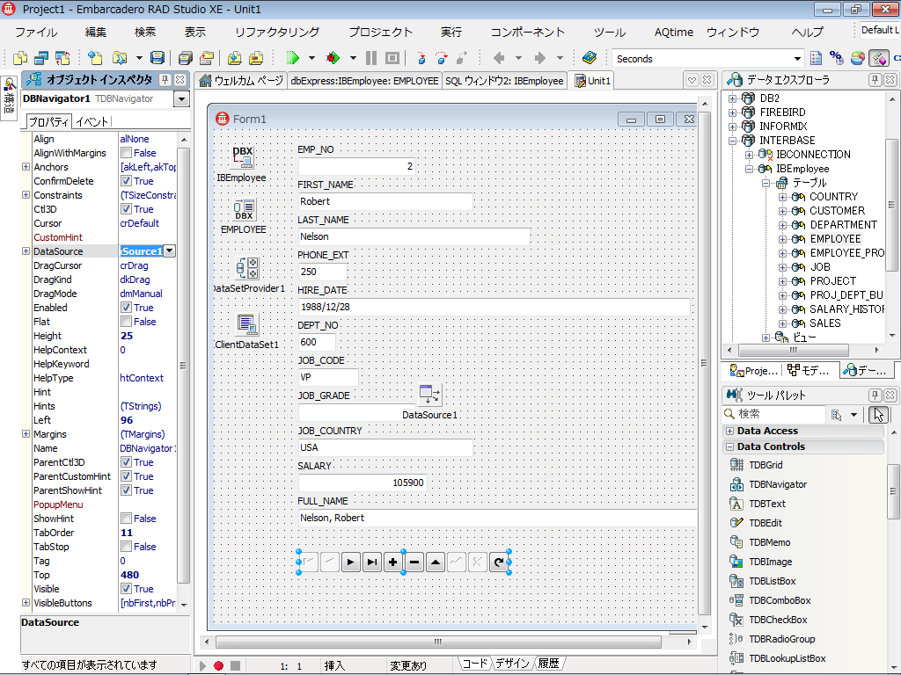
Task: Open the Seconds combo box dropdown
Action: pos(797,59)
